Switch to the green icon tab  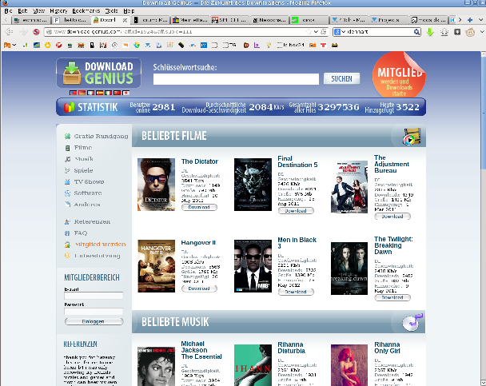tap(309, 20)
